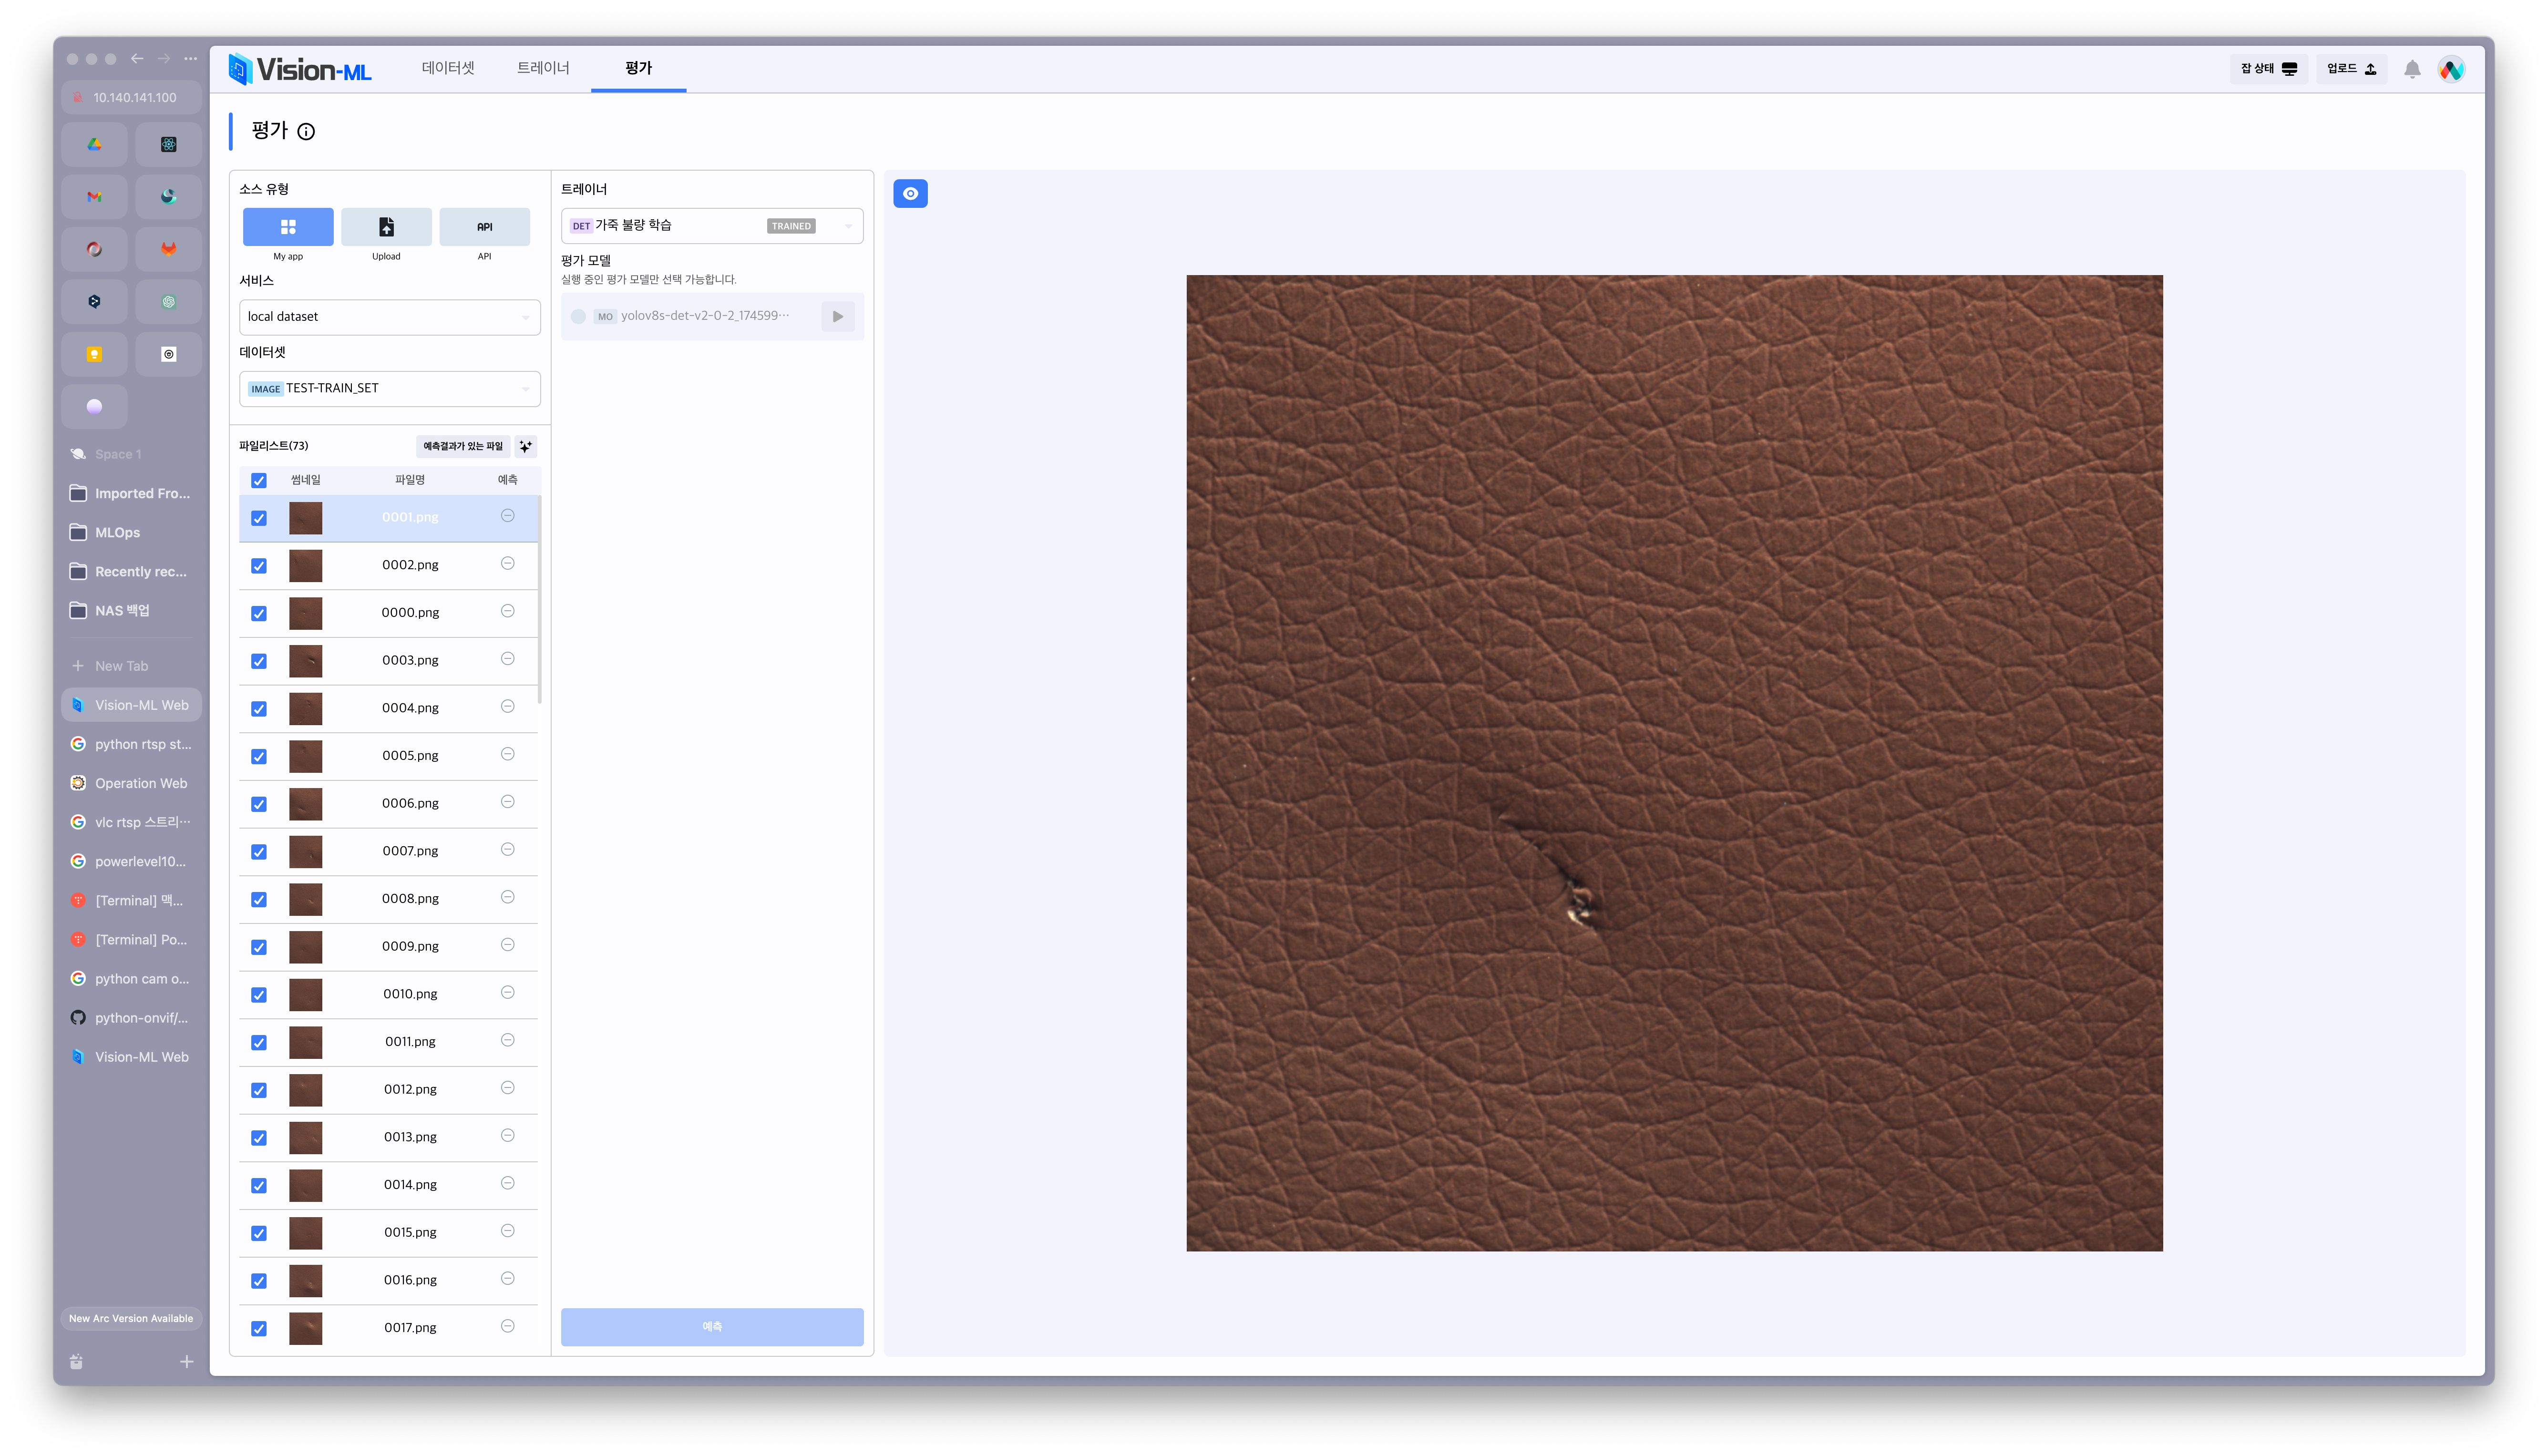Click the Vision-ML logo
Screen dimensions: 2548x1456
coord(300,69)
